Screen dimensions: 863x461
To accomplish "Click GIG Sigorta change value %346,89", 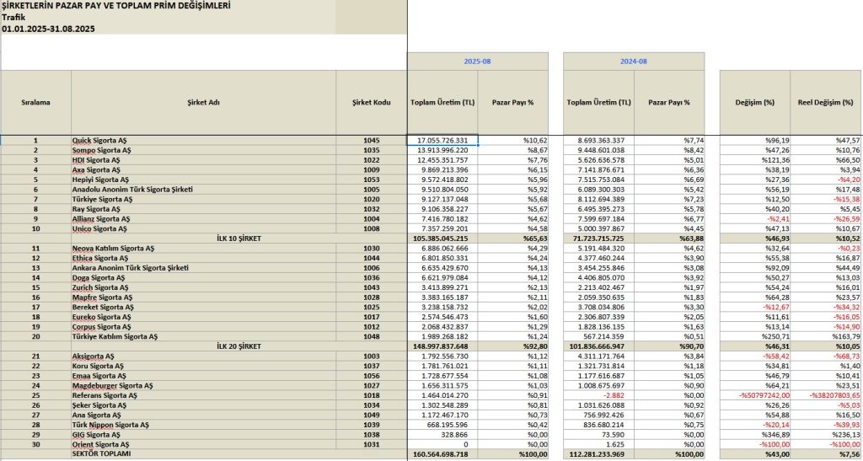I will tap(755, 435).
